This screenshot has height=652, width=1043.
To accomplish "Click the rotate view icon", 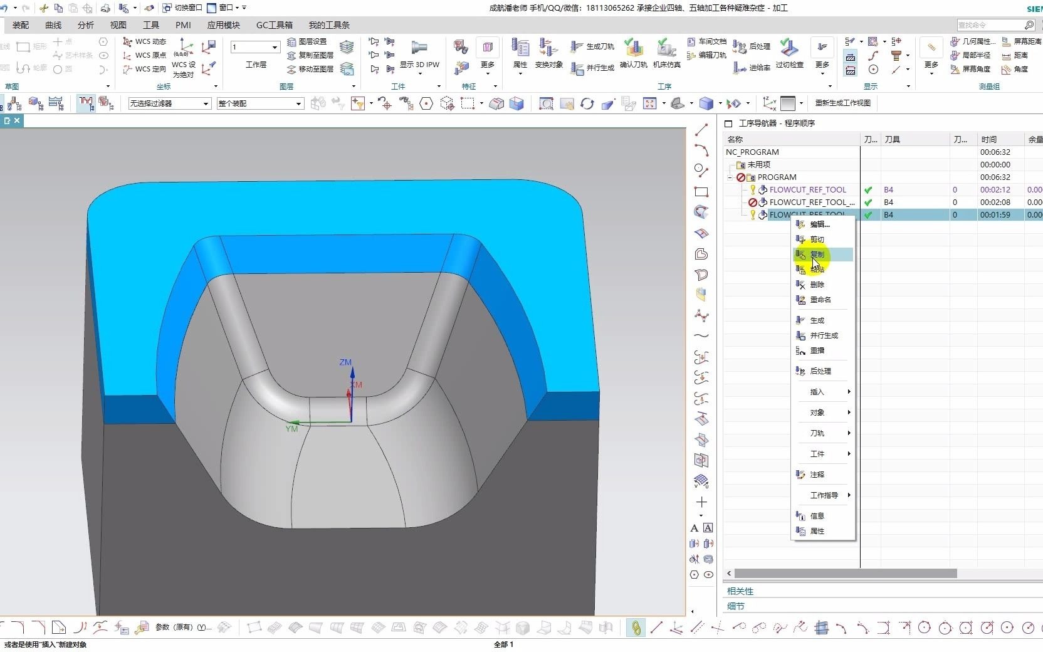I will coord(587,103).
